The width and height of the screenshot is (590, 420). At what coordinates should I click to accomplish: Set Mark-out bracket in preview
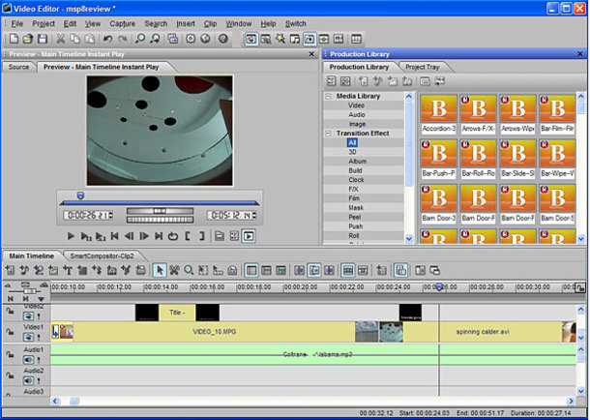click(202, 236)
